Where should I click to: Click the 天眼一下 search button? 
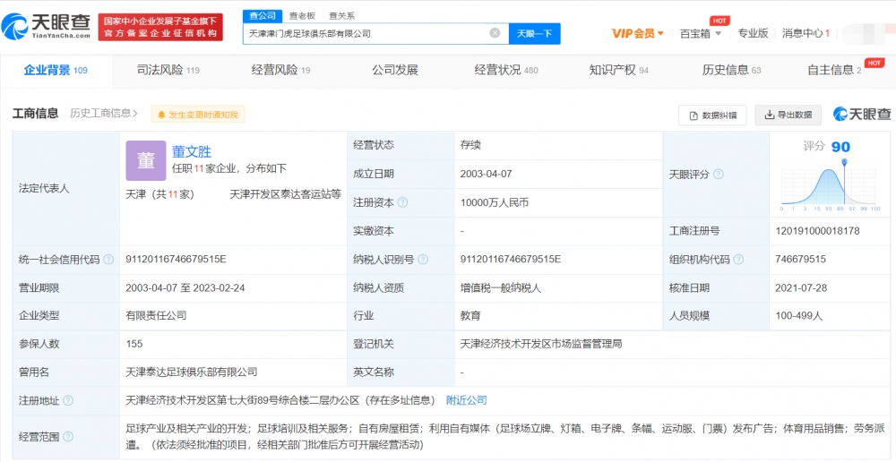tap(534, 33)
